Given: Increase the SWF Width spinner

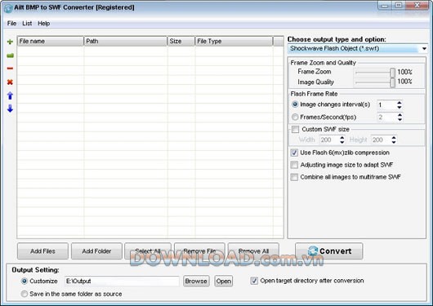Looking at the screenshot, I should tap(341, 137).
